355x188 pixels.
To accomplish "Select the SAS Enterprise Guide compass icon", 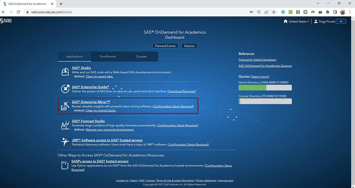I will [x=65, y=89].
